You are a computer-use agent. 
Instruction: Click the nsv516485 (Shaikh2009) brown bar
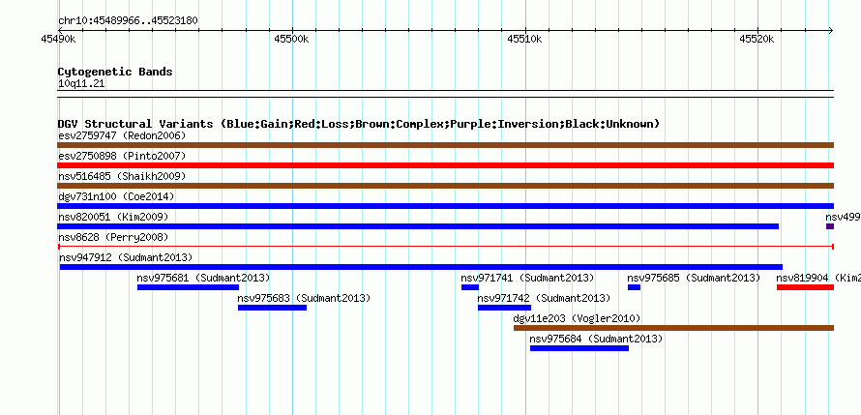(445, 186)
